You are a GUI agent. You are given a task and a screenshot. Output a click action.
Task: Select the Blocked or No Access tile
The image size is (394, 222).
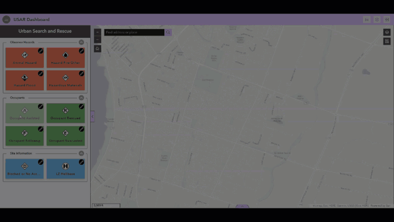tap(24, 169)
